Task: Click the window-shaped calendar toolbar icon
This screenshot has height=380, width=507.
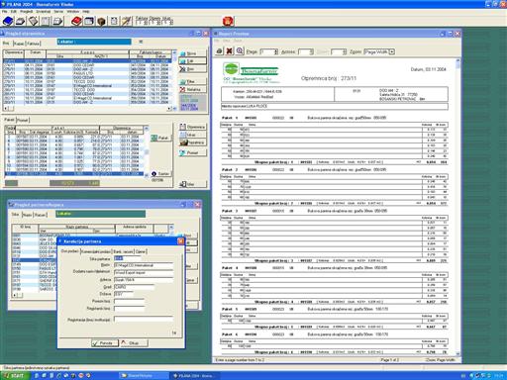Action: (89, 22)
